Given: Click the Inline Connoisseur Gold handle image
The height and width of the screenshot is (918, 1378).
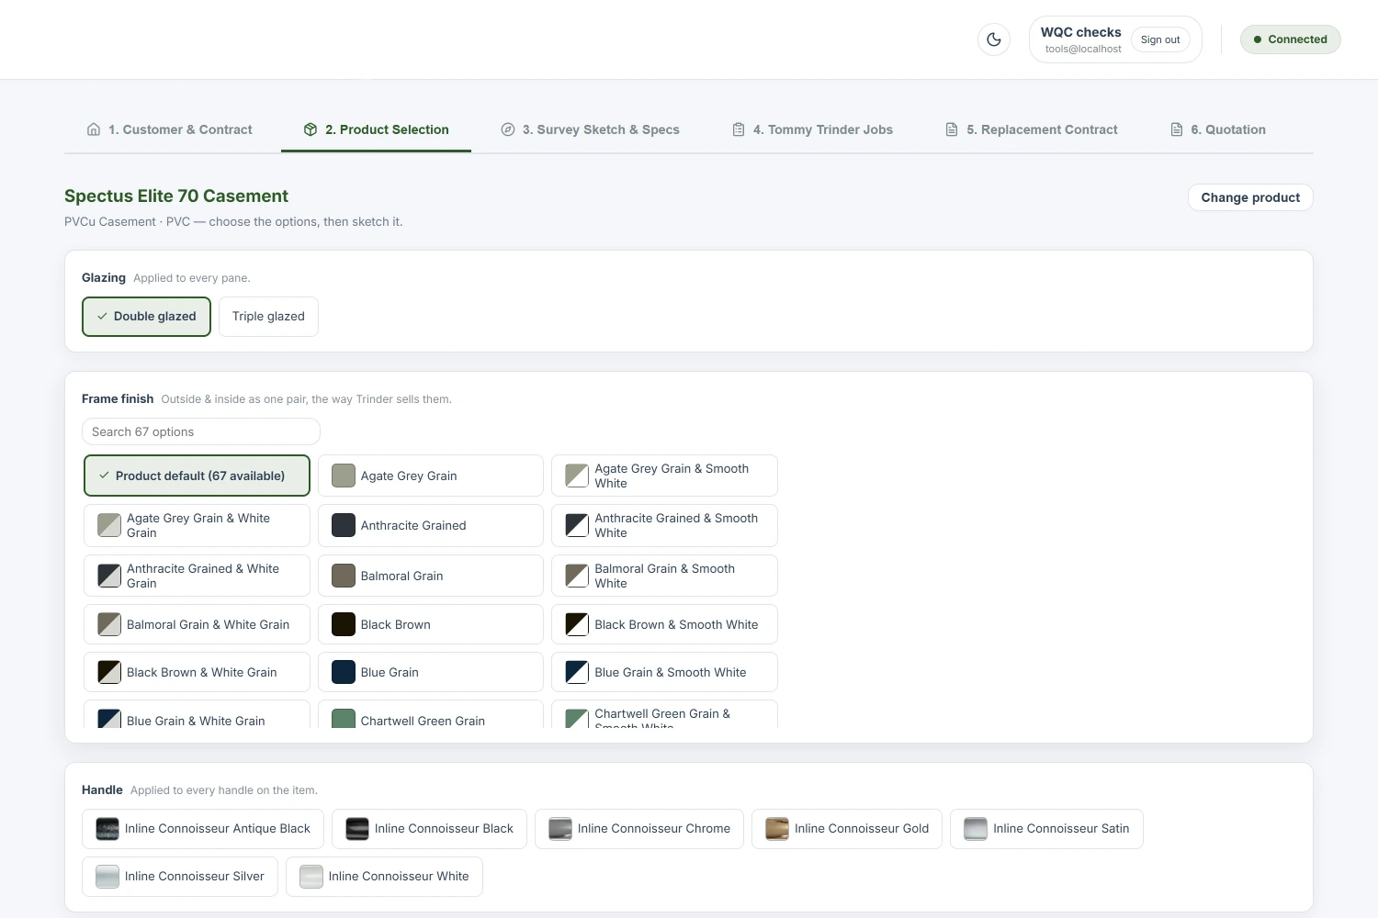Looking at the screenshot, I should click(777, 829).
